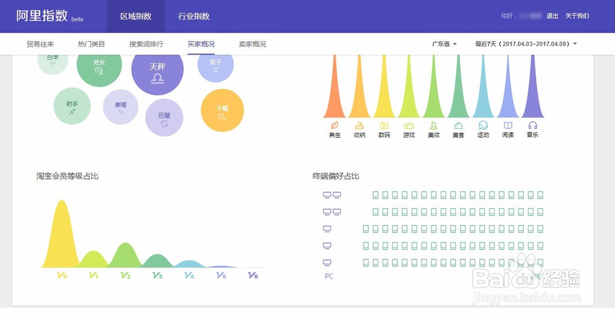Click the V5 member level icon
The image size is (615, 319).
coord(221,275)
